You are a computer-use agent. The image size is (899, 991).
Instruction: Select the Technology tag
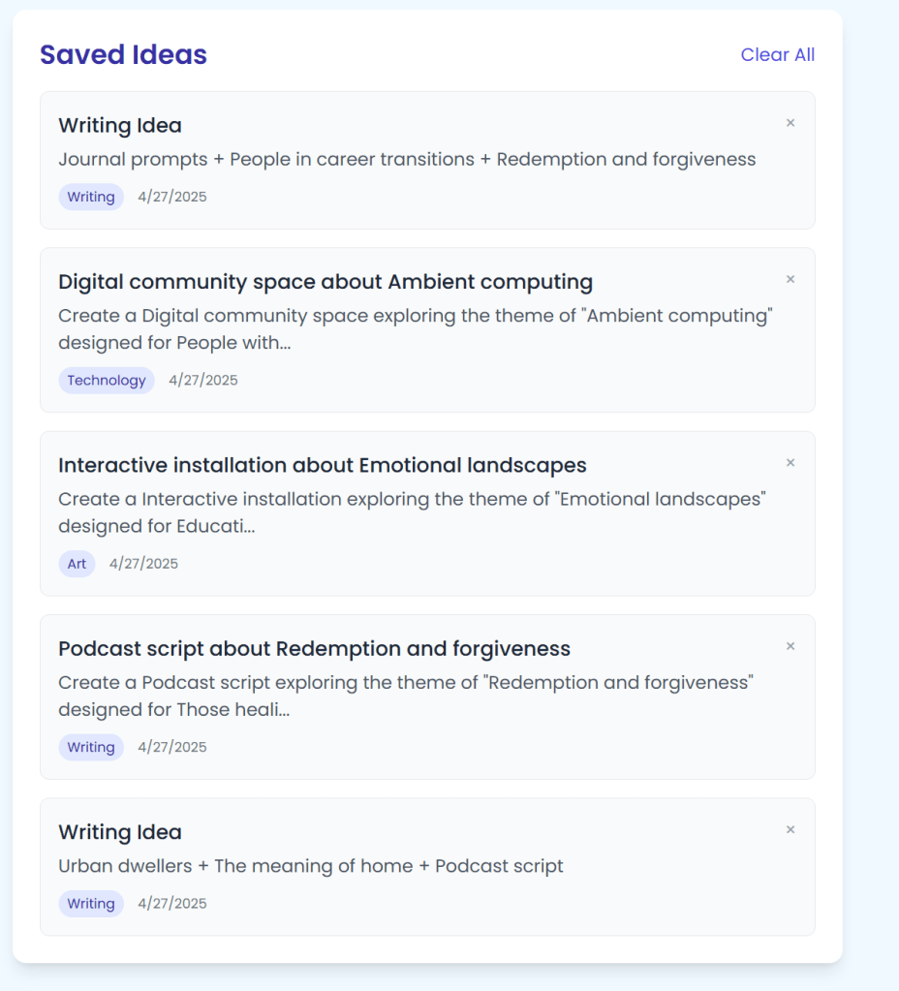click(x=107, y=381)
